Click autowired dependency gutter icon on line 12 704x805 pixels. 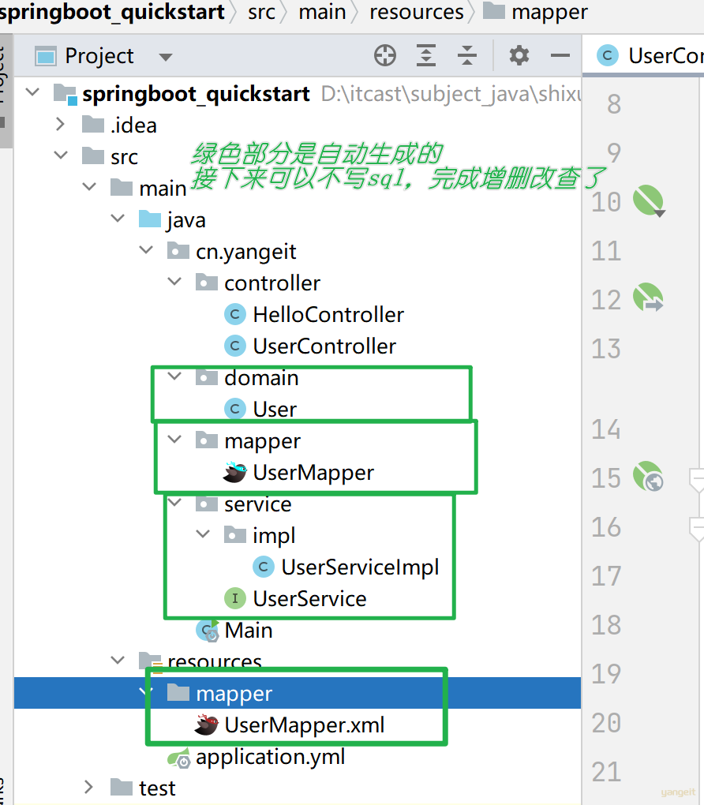tap(648, 298)
